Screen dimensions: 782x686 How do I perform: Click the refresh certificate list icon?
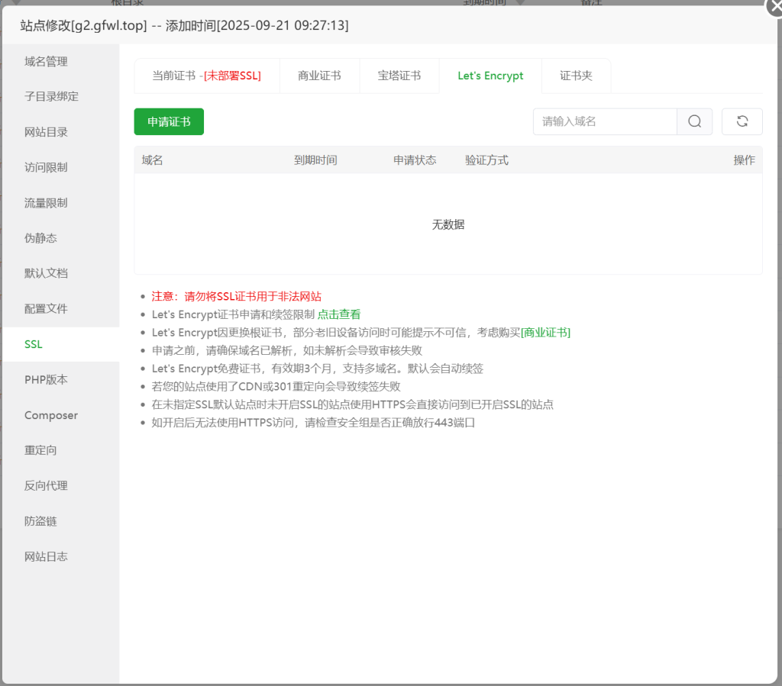pyautogui.click(x=742, y=121)
